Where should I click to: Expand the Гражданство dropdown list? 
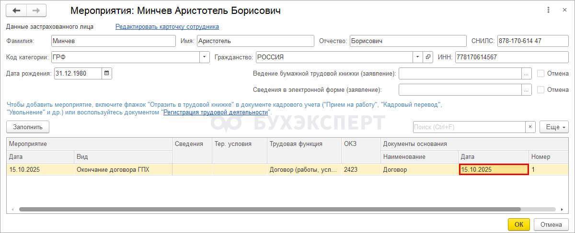pos(417,57)
